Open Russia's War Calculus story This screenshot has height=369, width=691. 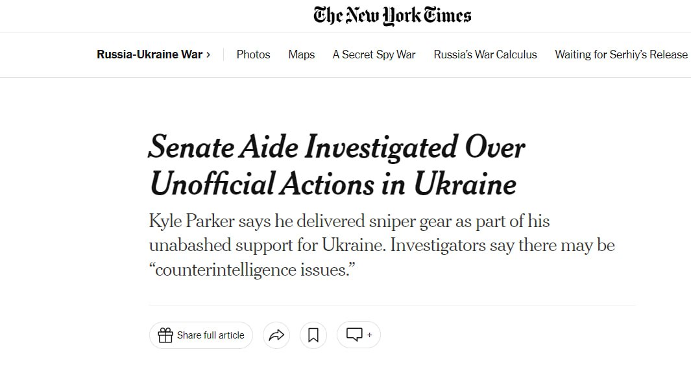(x=485, y=54)
